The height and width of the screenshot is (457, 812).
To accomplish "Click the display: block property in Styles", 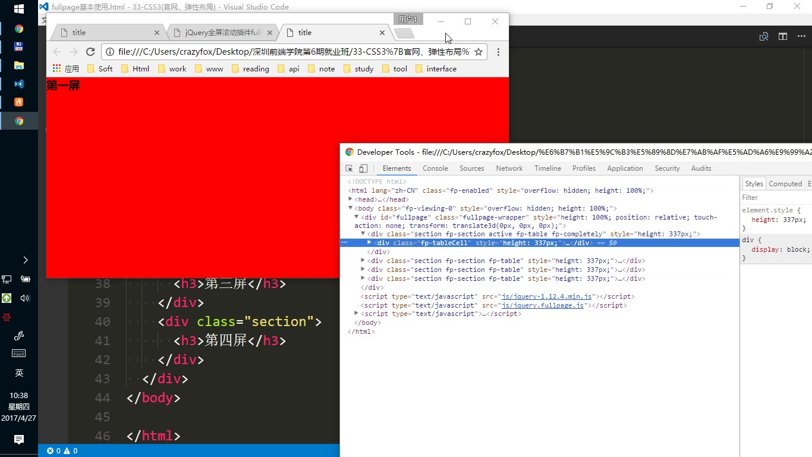I will pos(780,249).
